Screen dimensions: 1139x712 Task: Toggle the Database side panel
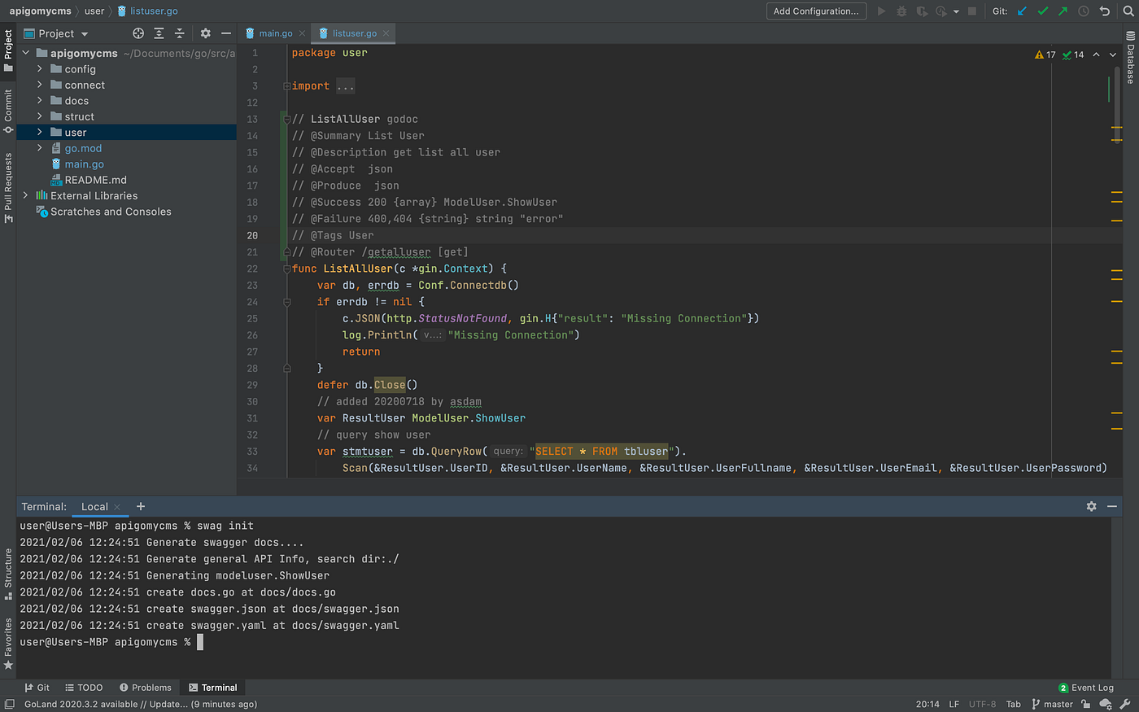1130,59
